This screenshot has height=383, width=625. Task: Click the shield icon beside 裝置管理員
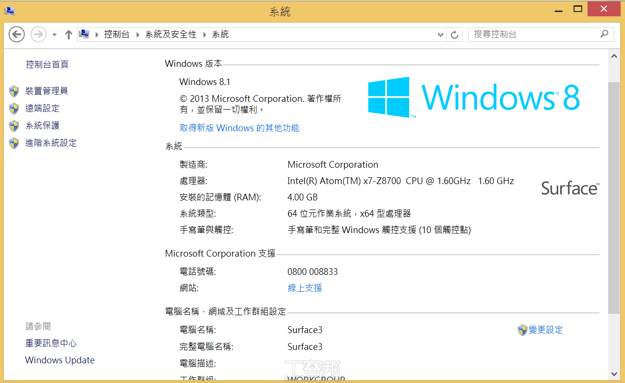pyautogui.click(x=14, y=91)
